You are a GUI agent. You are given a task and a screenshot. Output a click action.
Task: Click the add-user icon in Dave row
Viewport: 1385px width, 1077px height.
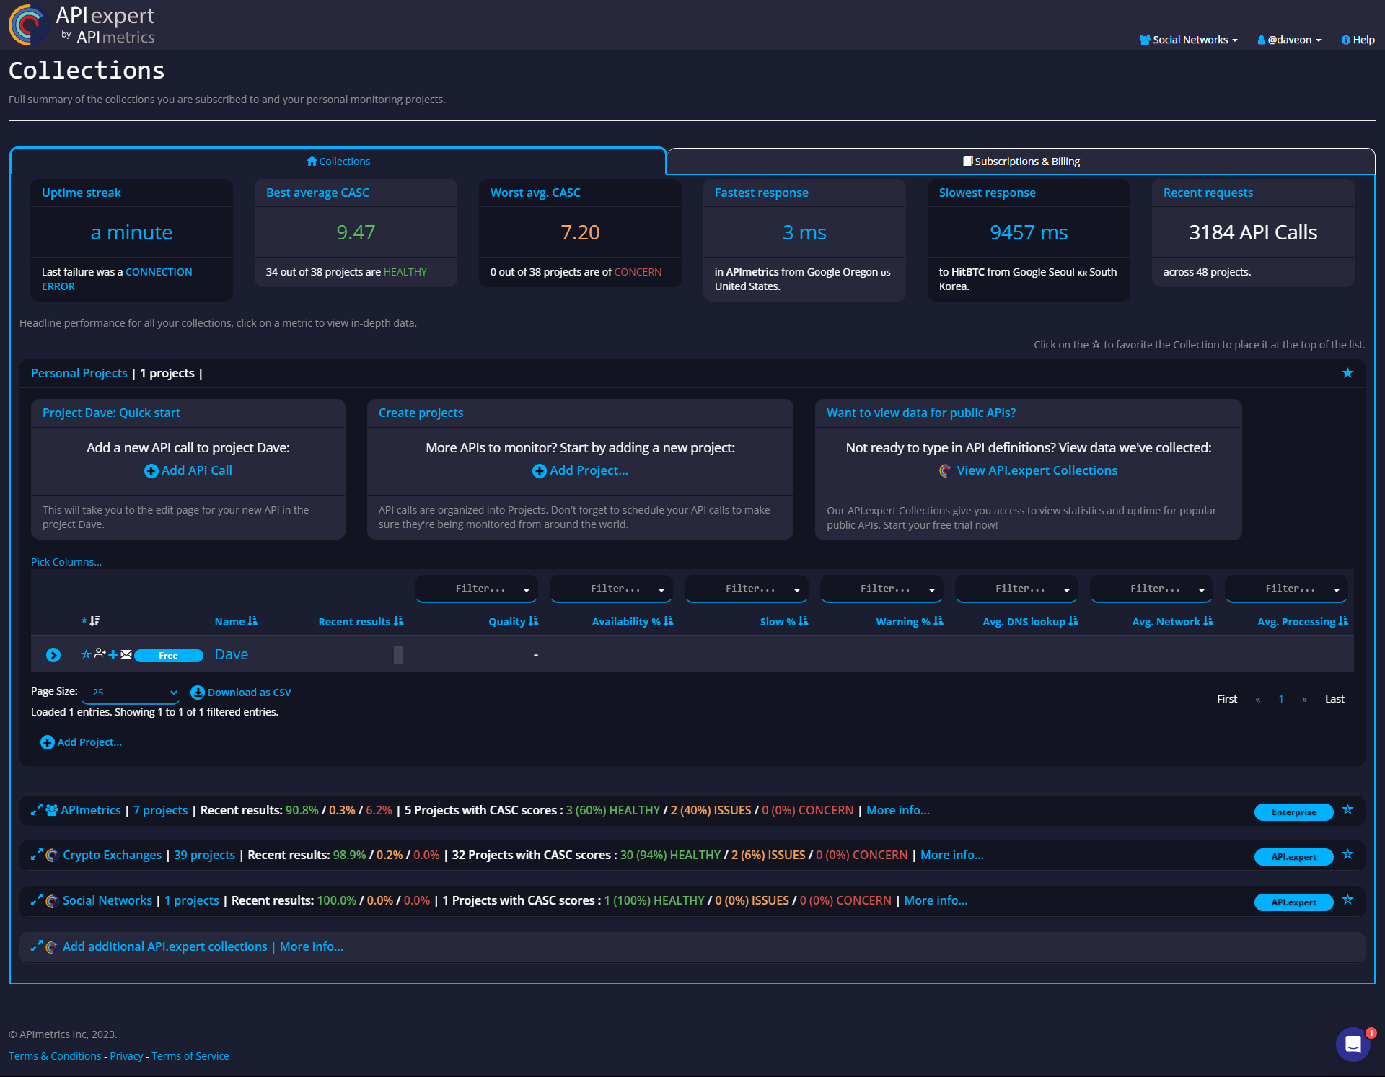point(100,654)
